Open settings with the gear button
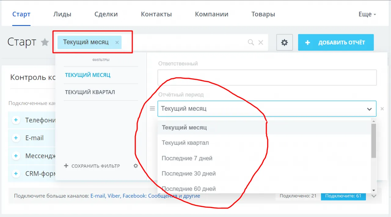This screenshot has width=391, height=217. 284,42
